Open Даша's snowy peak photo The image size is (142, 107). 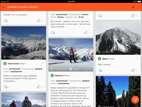[118, 38]
